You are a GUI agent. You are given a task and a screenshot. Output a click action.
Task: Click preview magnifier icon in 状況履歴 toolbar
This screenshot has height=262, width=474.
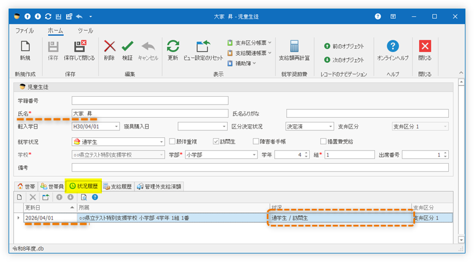point(84,197)
